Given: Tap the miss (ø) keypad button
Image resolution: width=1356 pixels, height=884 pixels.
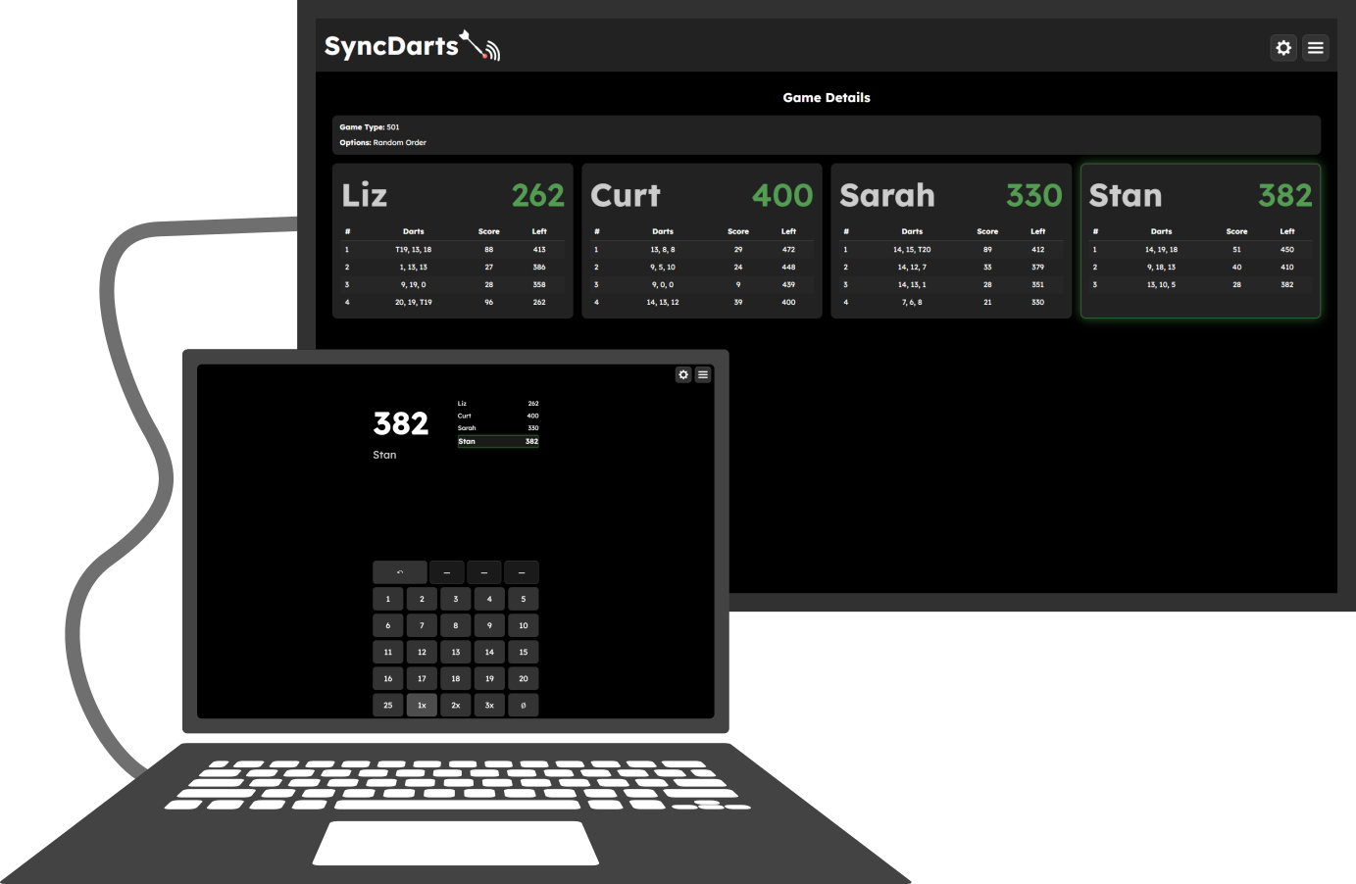Looking at the screenshot, I should [x=523, y=705].
